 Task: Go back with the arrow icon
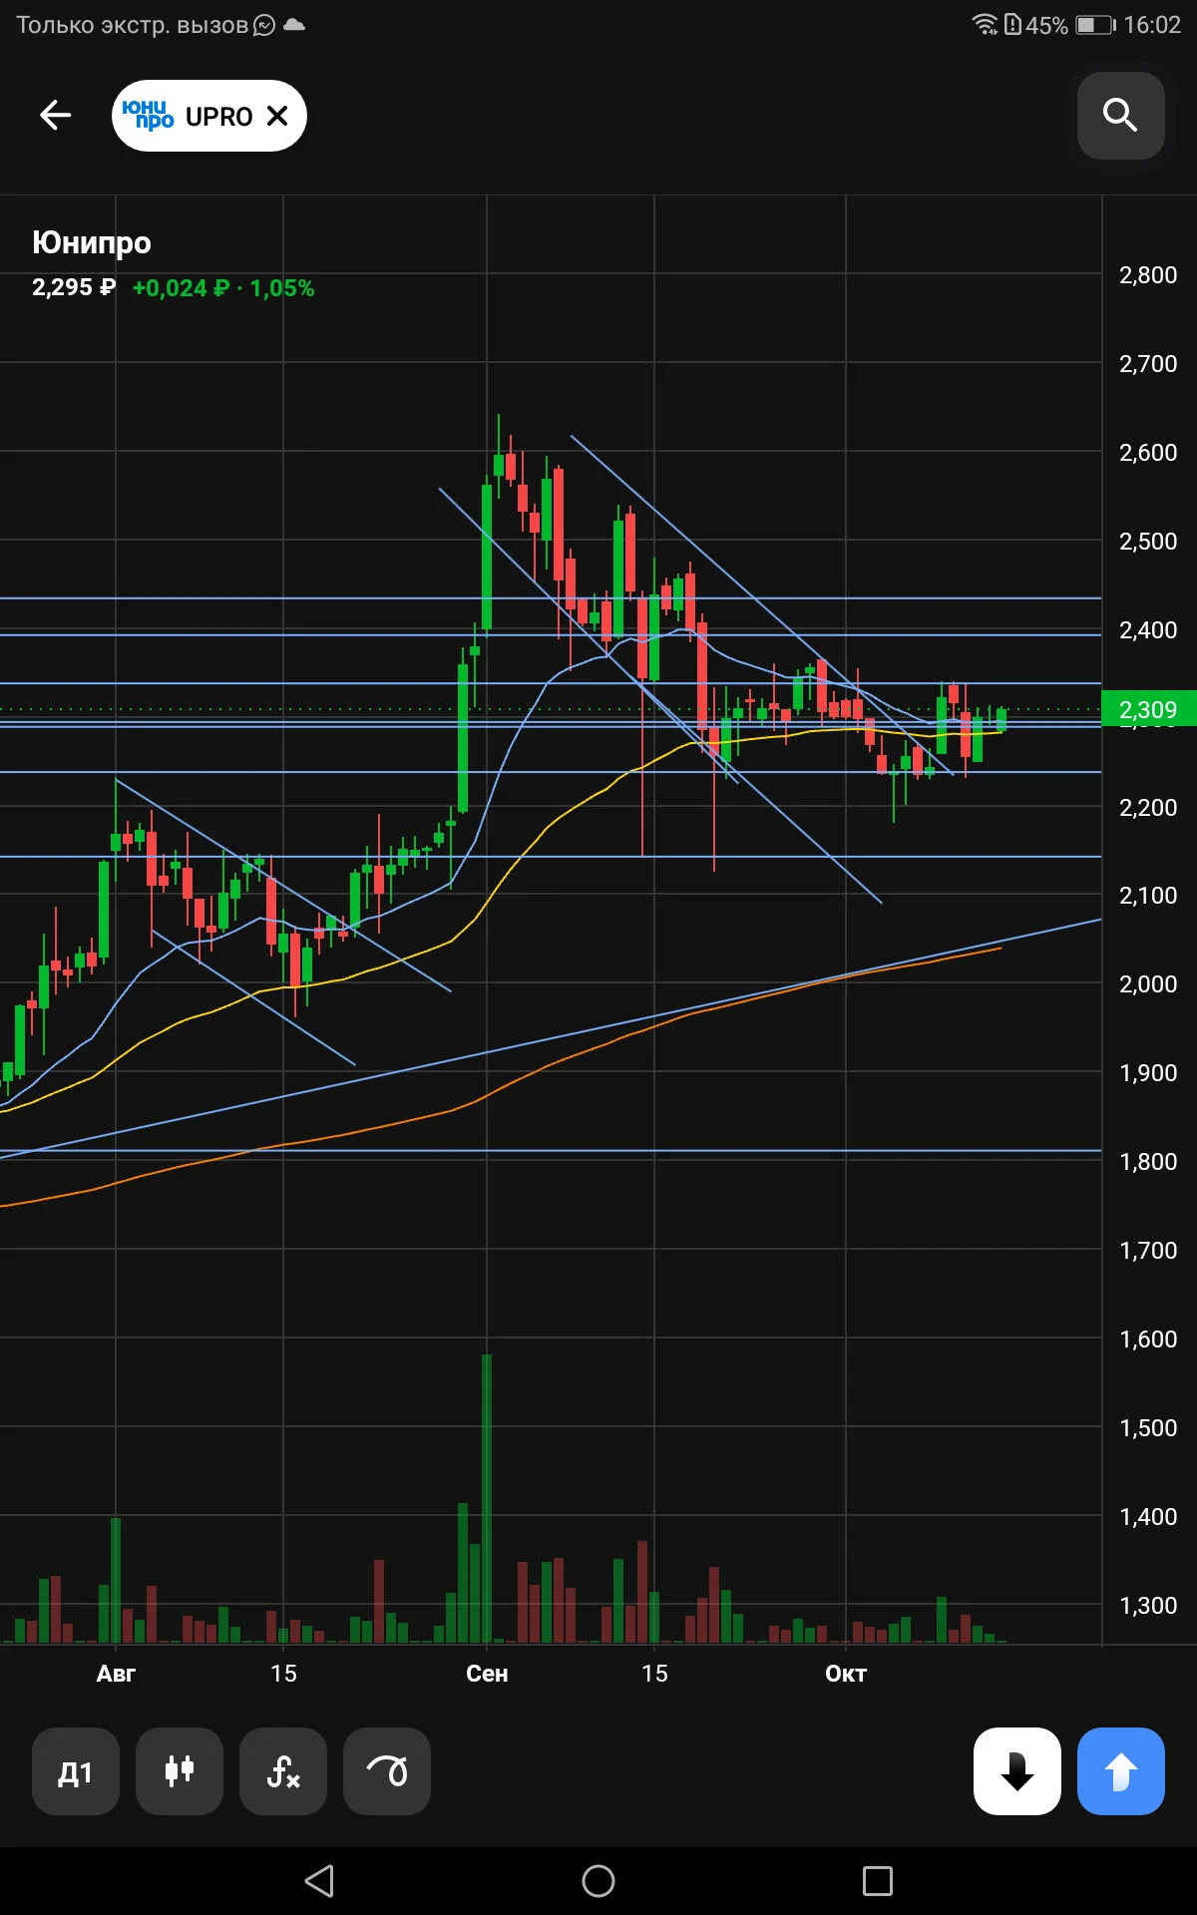coord(56,116)
